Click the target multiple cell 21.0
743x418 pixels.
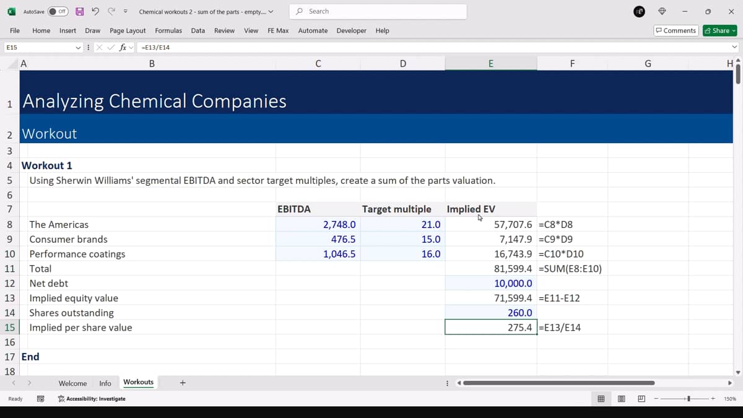[402, 225]
